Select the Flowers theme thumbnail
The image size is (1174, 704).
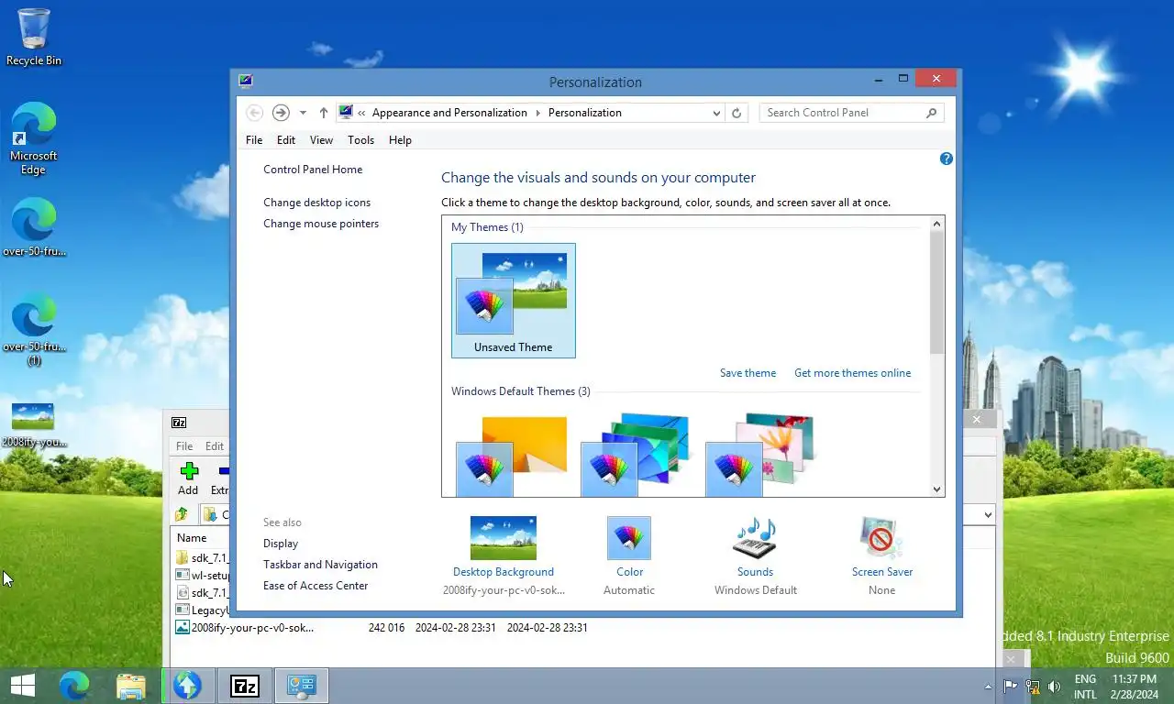point(760,455)
